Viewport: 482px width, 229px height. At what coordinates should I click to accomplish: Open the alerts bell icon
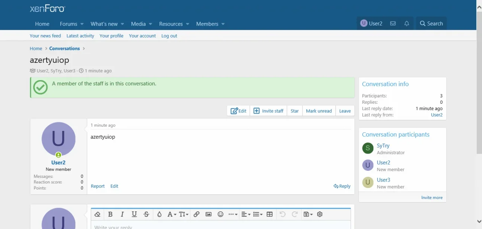(407, 23)
